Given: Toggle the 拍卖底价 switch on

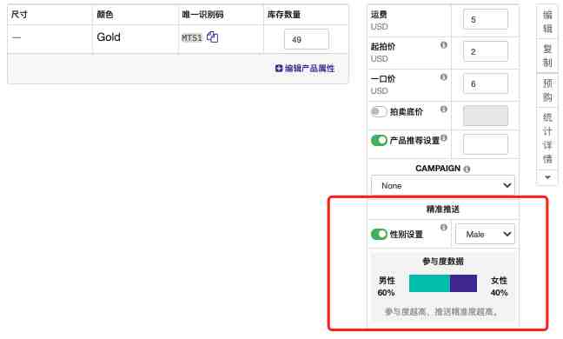Looking at the screenshot, I should tap(379, 111).
